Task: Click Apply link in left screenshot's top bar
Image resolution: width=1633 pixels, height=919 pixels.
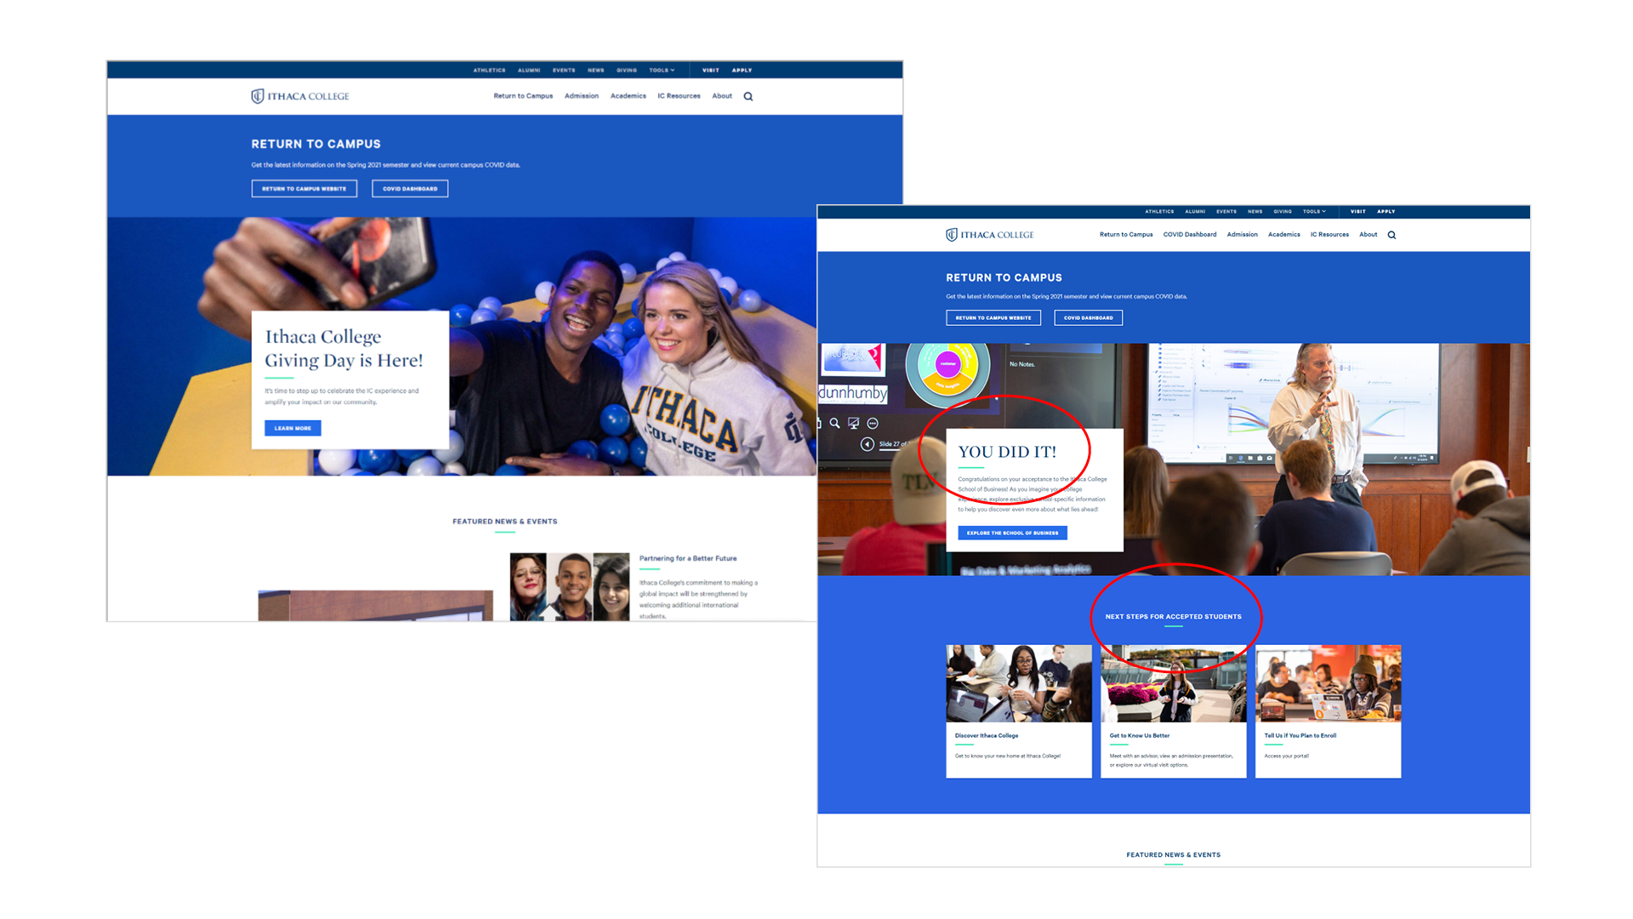Action: tap(742, 71)
